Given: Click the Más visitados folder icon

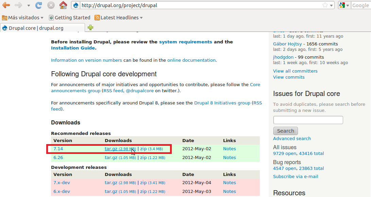Looking at the screenshot, I should [4, 17].
